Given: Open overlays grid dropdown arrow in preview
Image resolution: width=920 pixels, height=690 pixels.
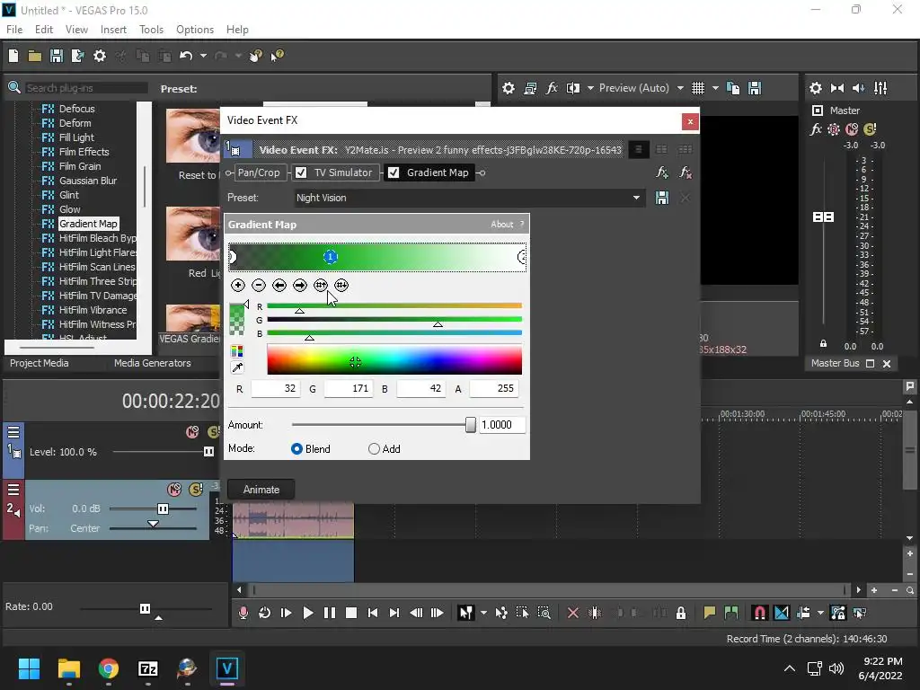Looking at the screenshot, I should (x=715, y=89).
